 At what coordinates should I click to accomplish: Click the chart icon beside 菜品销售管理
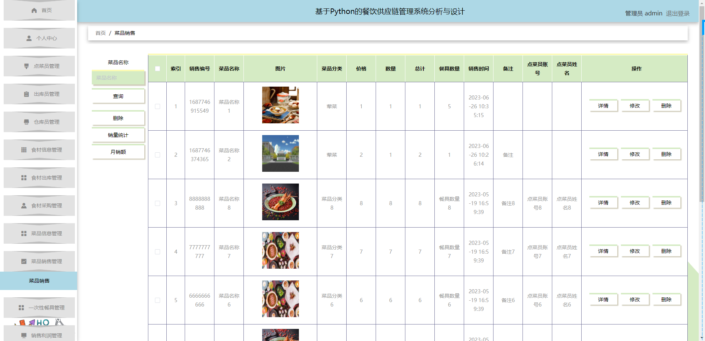24,261
